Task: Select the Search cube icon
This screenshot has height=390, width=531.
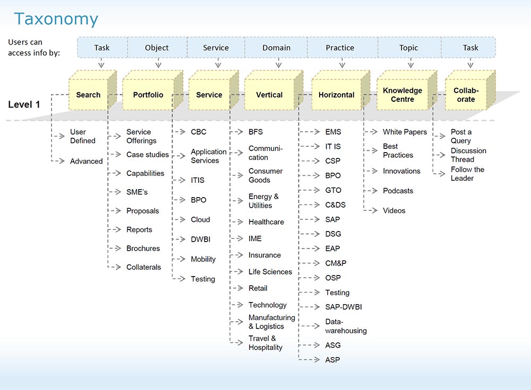Action: (88, 95)
